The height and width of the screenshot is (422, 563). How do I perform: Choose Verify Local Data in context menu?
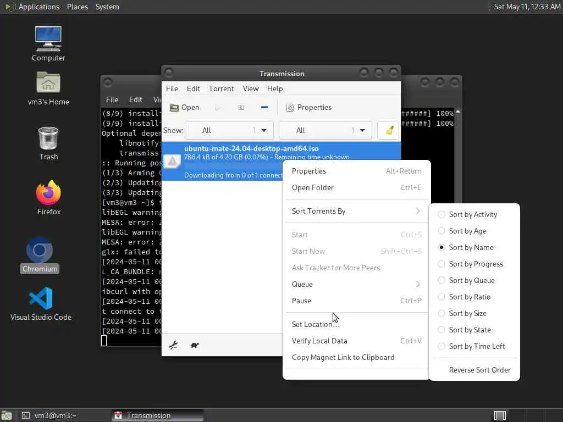point(356,341)
